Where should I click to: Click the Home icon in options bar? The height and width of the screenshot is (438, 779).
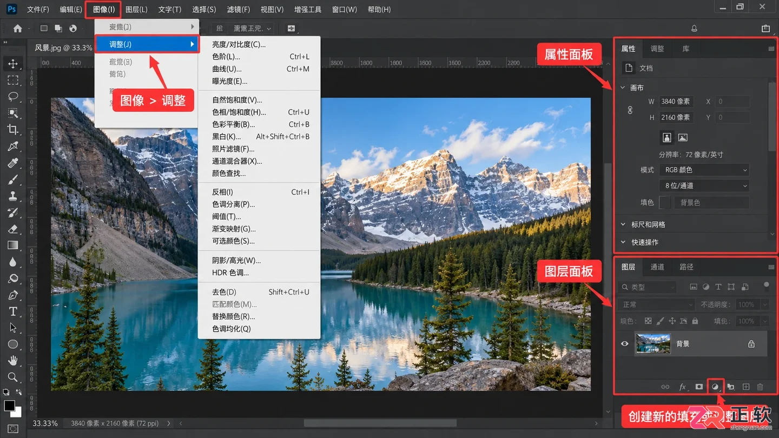pyautogui.click(x=18, y=29)
